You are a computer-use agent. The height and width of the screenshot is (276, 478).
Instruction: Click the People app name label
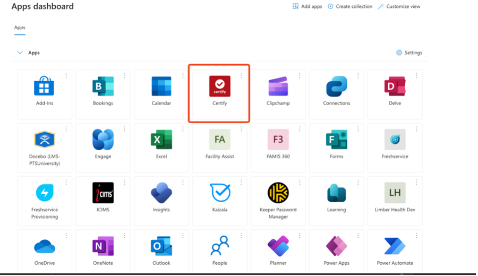[x=220, y=263]
